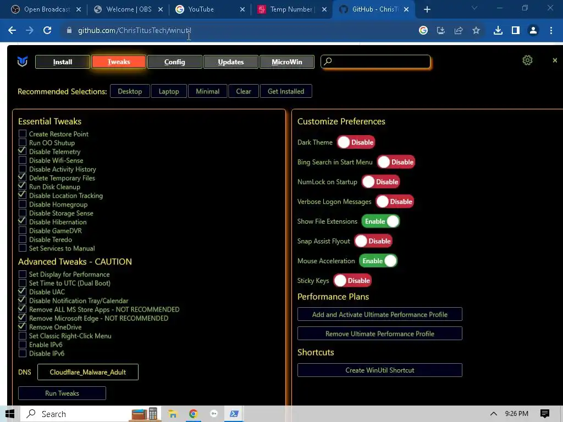Open File Explorer from the taskbar

pos(173,414)
